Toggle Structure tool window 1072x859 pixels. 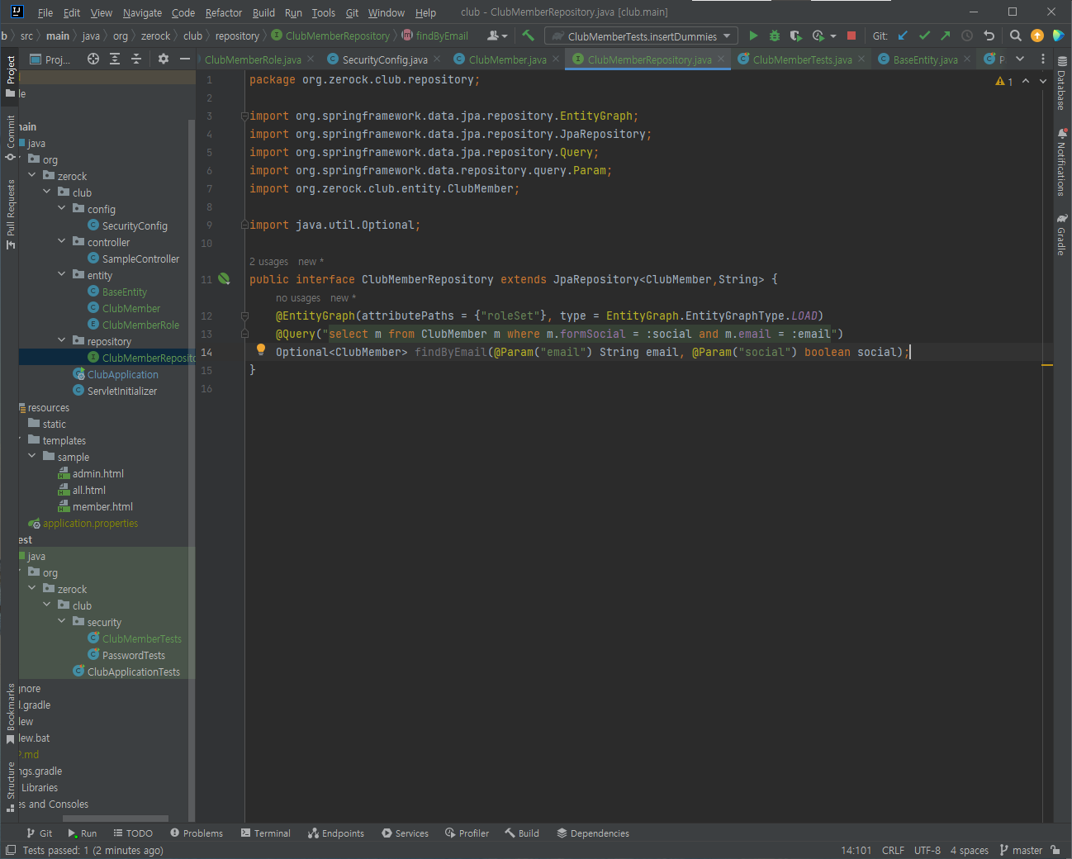[x=11, y=786]
